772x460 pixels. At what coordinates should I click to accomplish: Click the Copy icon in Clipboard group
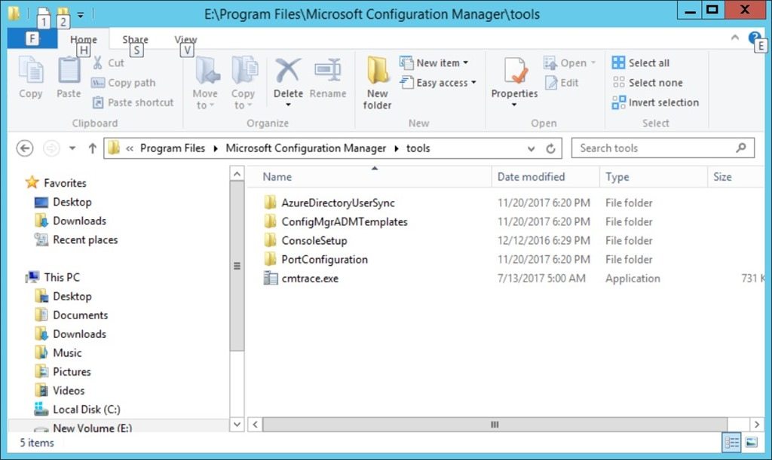(30, 70)
